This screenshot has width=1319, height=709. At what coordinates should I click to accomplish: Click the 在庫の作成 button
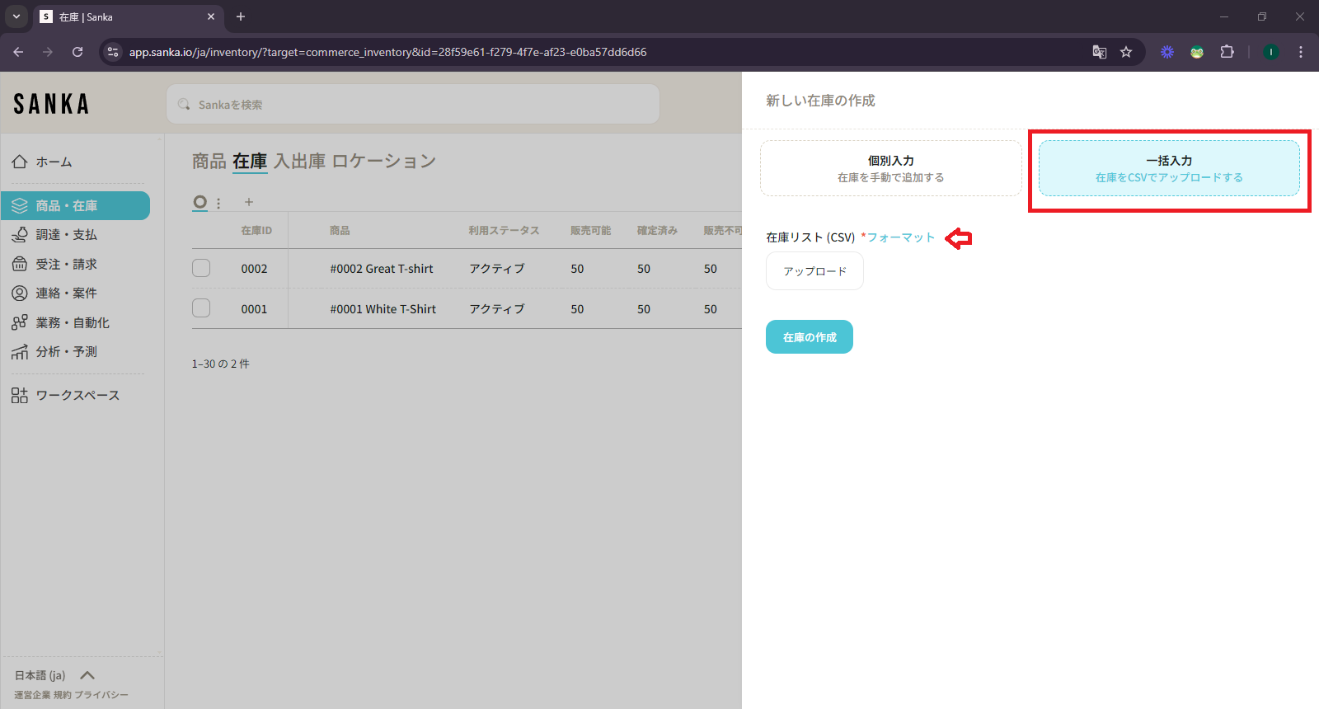pyautogui.click(x=809, y=337)
